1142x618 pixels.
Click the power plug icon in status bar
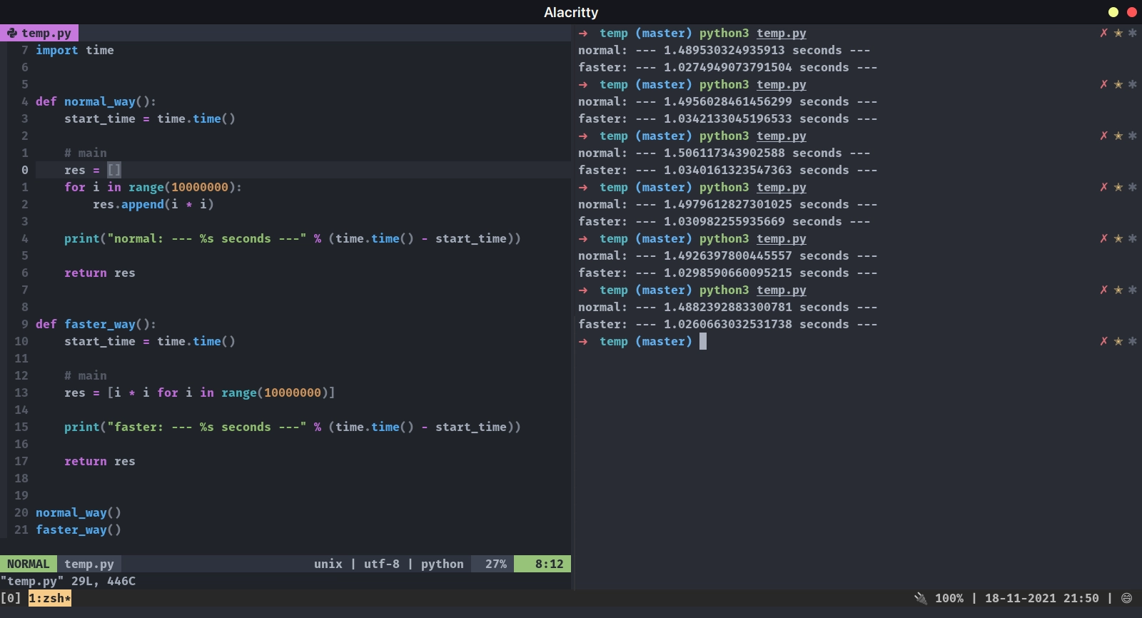[921, 598]
